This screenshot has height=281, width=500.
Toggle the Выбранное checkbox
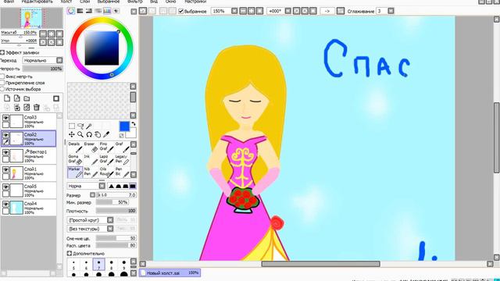(180, 11)
